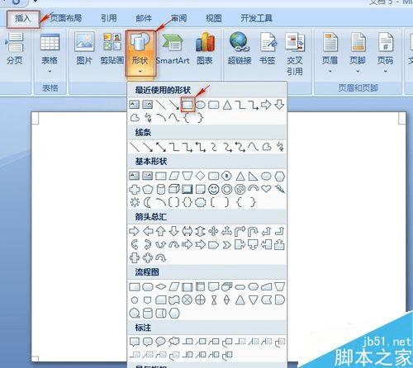
Task: Open the 引用 tab
Action: (x=108, y=18)
